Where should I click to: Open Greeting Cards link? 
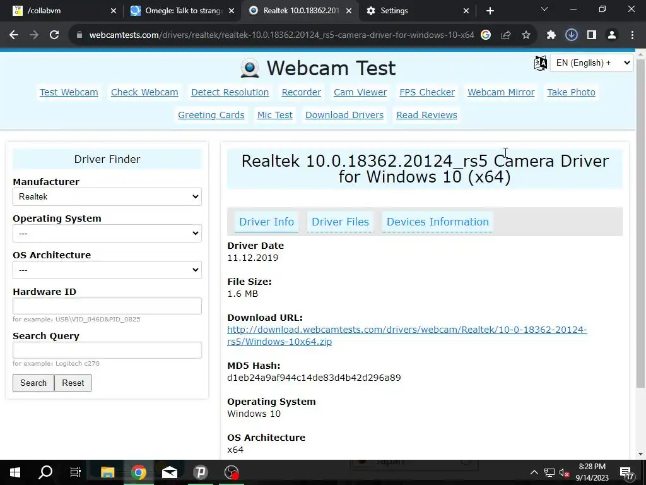[x=211, y=115]
